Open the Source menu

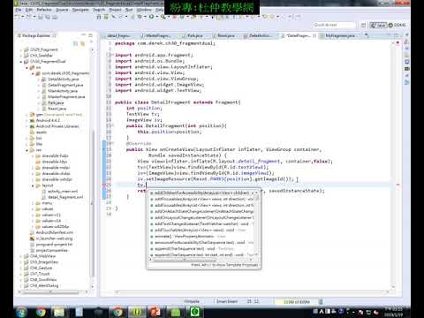(62, 10)
